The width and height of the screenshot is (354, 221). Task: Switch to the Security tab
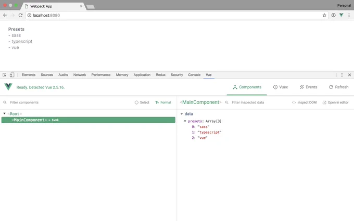pyautogui.click(x=176, y=75)
